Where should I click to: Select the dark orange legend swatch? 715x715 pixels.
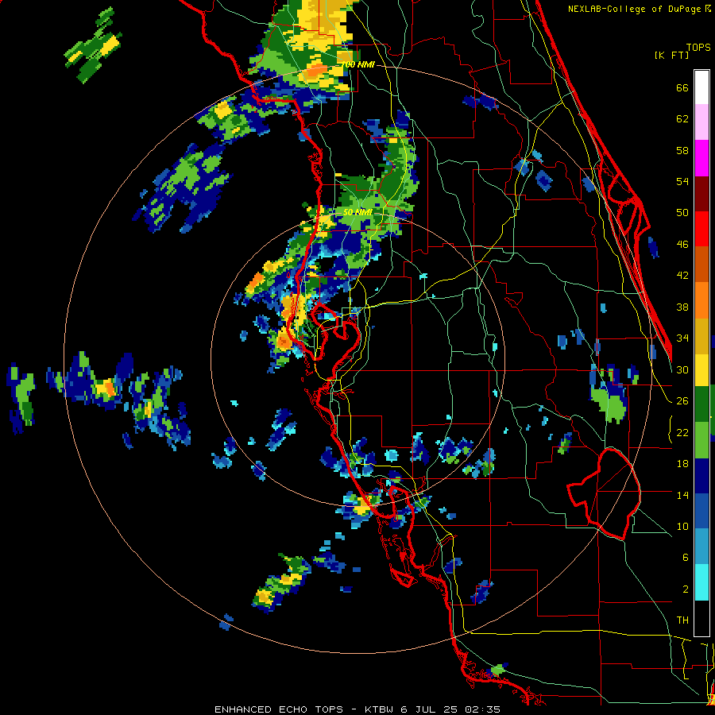pos(701,265)
